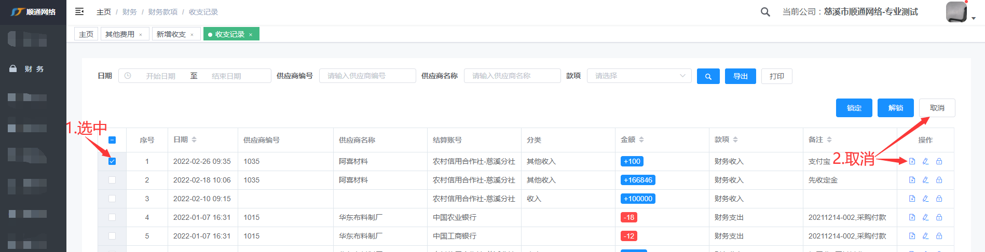Image resolution: width=985 pixels, height=252 pixels.
Task: Close the 收支记录 tab
Action: click(251, 35)
